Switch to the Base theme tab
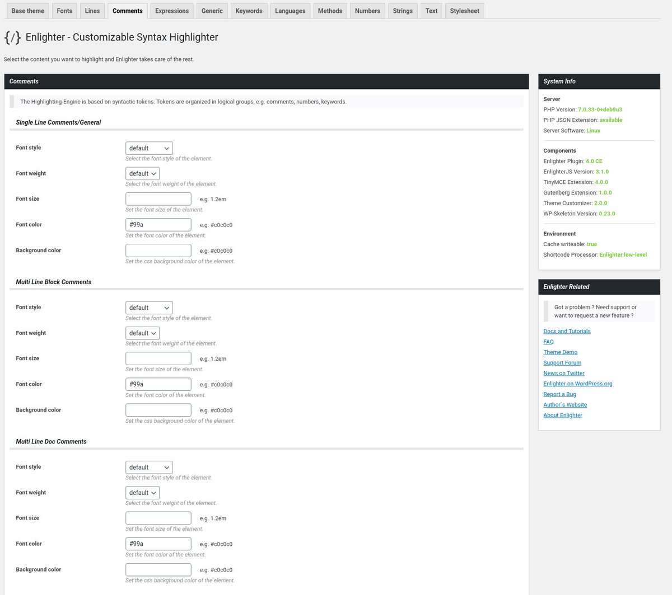The width and height of the screenshot is (672, 595). (x=27, y=11)
